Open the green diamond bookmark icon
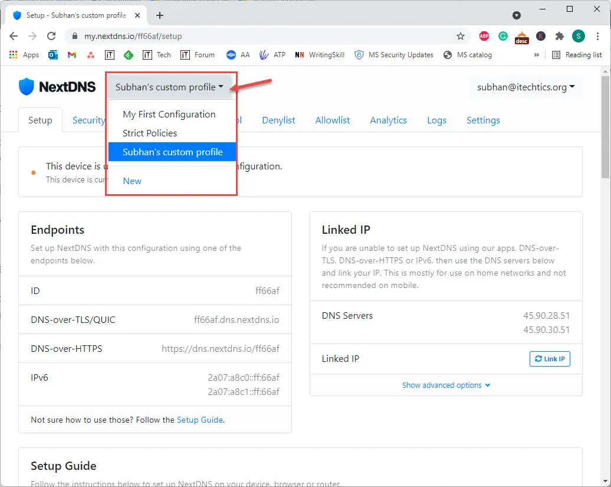This screenshot has height=487, width=611. 129,55
